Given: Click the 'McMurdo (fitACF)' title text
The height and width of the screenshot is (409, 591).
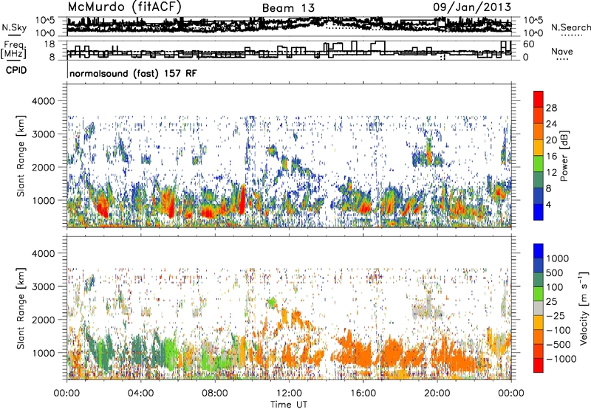Looking at the screenshot, I should click(124, 7).
